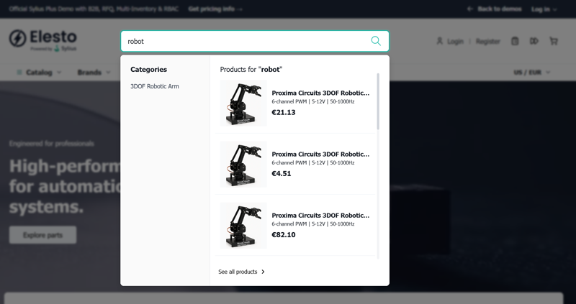Viewport: 576px width, 304px height.
Task: Select the 3DOF Robotic Arm category
Action: 155,86
